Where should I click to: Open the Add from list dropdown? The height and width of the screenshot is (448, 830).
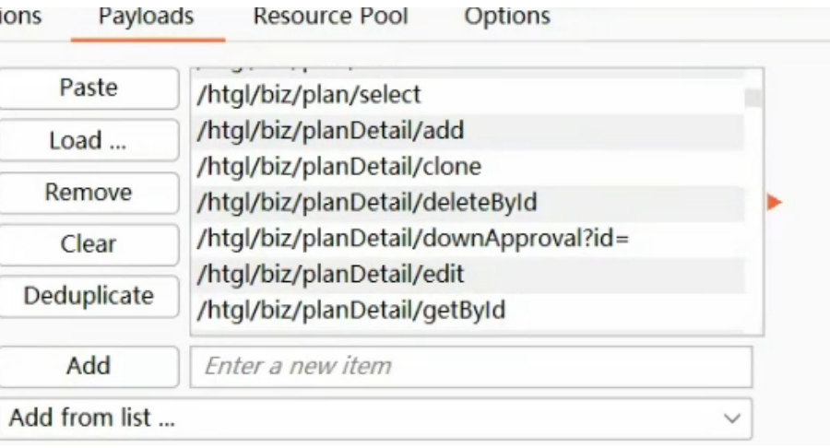click(x=375, y=418)
